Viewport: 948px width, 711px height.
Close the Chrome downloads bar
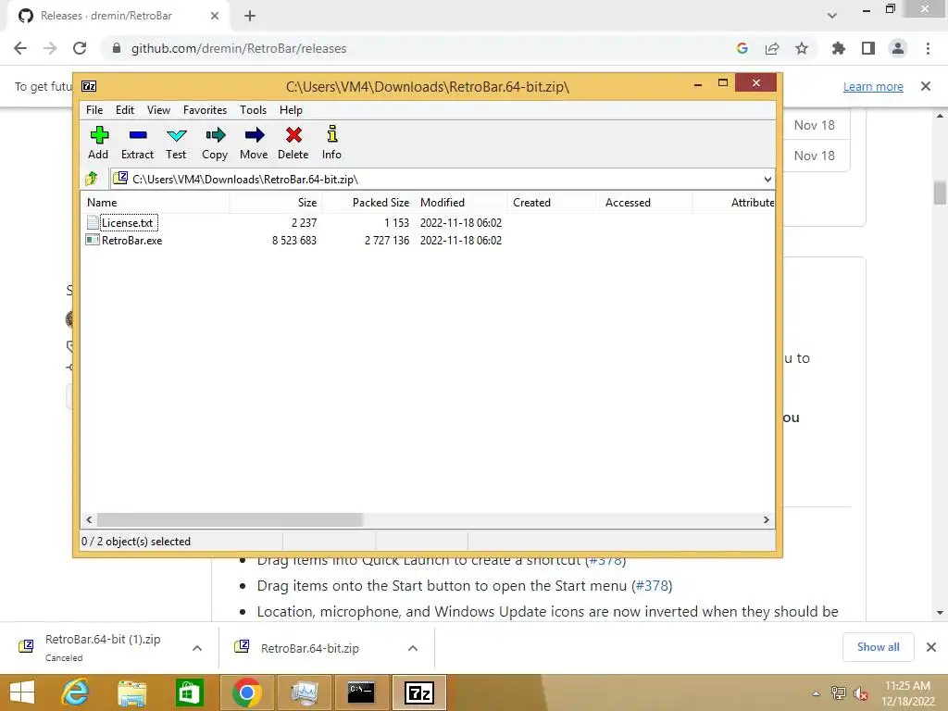point(931,647)
